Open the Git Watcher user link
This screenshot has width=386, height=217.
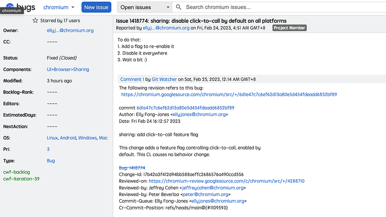164,79
